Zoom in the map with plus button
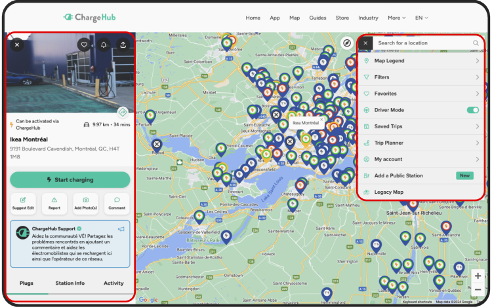This screenshot has height=307, width=492. 478,276
